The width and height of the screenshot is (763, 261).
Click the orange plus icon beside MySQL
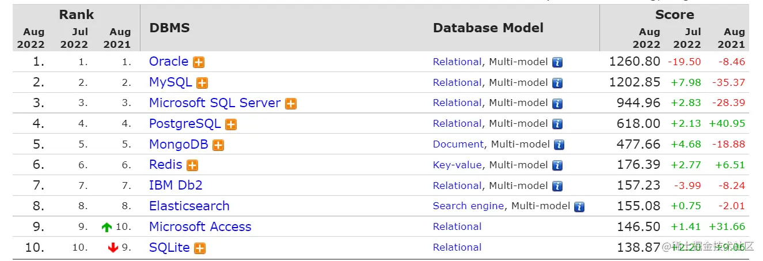[202, 83]
